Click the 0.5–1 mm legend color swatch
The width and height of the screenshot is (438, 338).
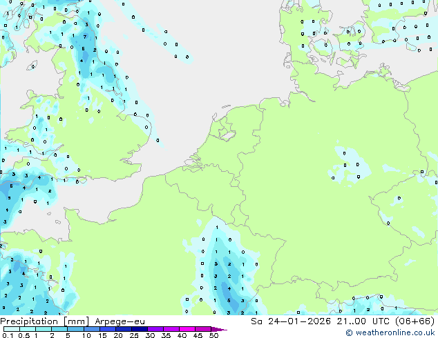point(28,329)
